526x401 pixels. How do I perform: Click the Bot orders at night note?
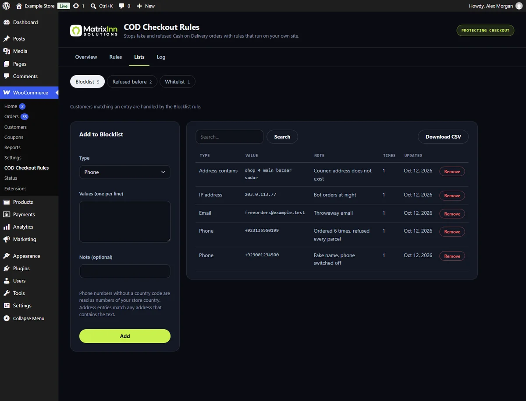click(x=335, y=195)
